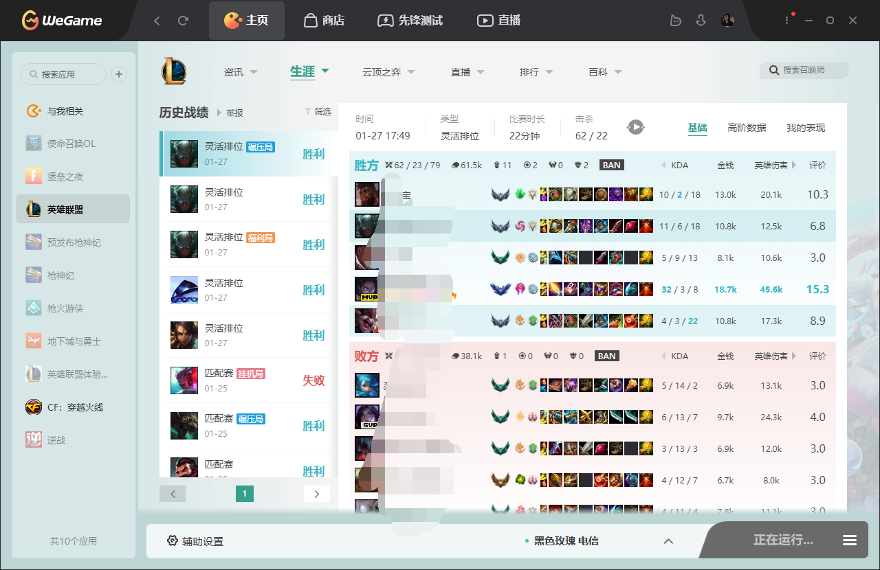
Task: Select 英雄联盟 in the sidebar
Action: point(72,209)
